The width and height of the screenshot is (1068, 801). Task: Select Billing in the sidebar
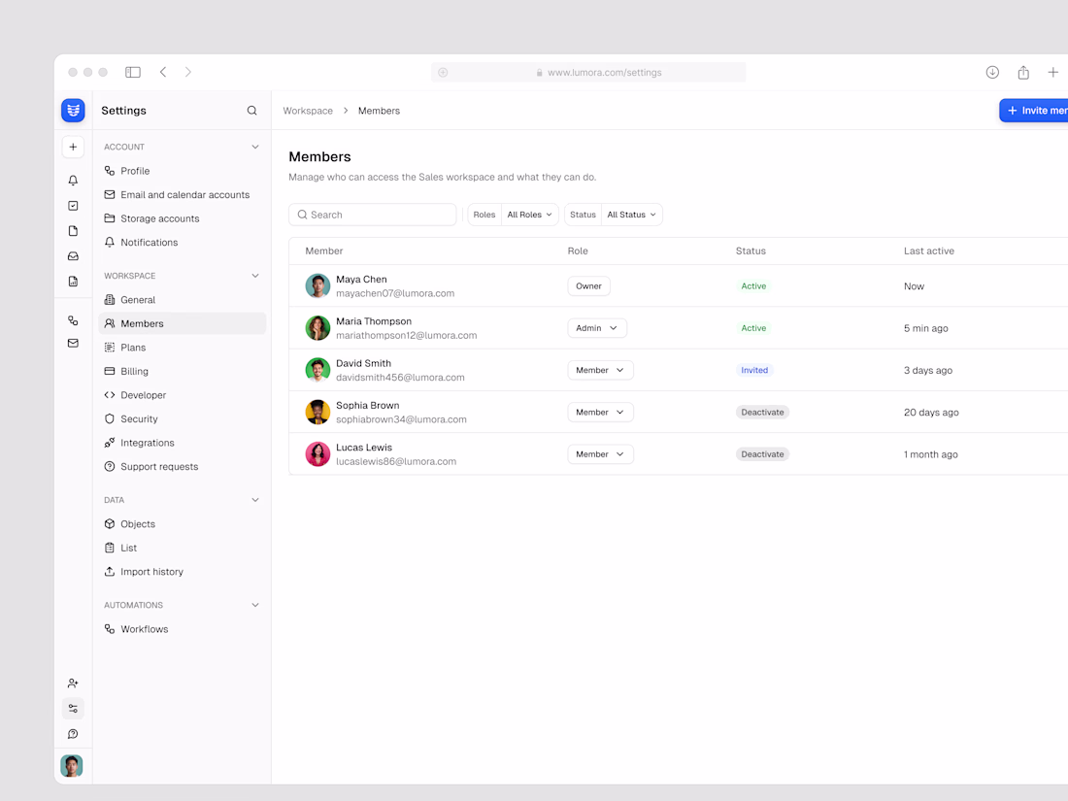[x=182, y=371]
